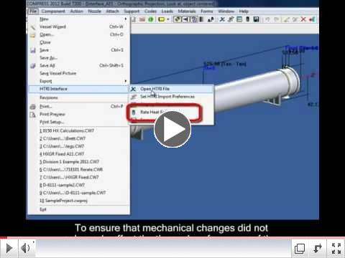Click the pressed arrow-to-bar toolbar toggle icon

click(x=185, y=19)
